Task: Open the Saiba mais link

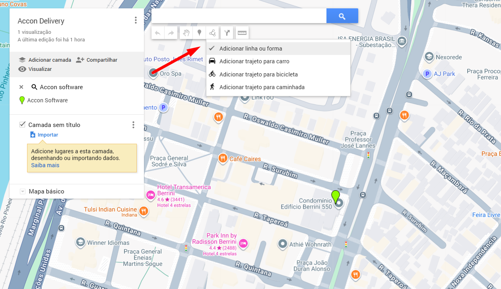Action: (45, 165)
